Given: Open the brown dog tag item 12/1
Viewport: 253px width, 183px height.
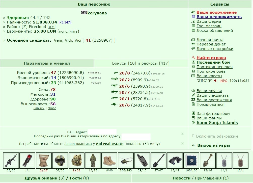Looking at the screenshot, I should point(241,161).
